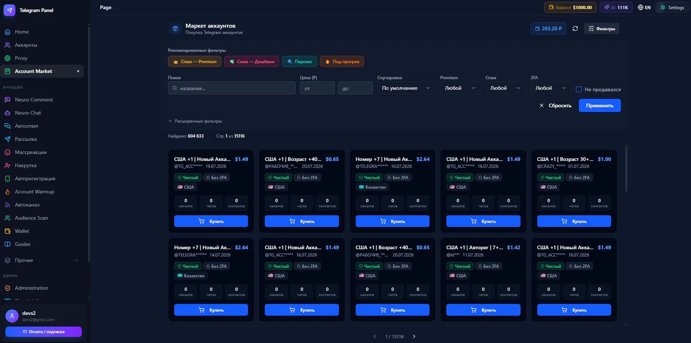
Task: Open Account Market in sidebar
Action: [x=42, y=71]
